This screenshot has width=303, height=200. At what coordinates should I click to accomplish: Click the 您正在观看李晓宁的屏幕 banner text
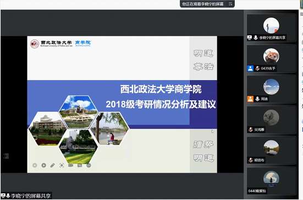pos(203,4)
